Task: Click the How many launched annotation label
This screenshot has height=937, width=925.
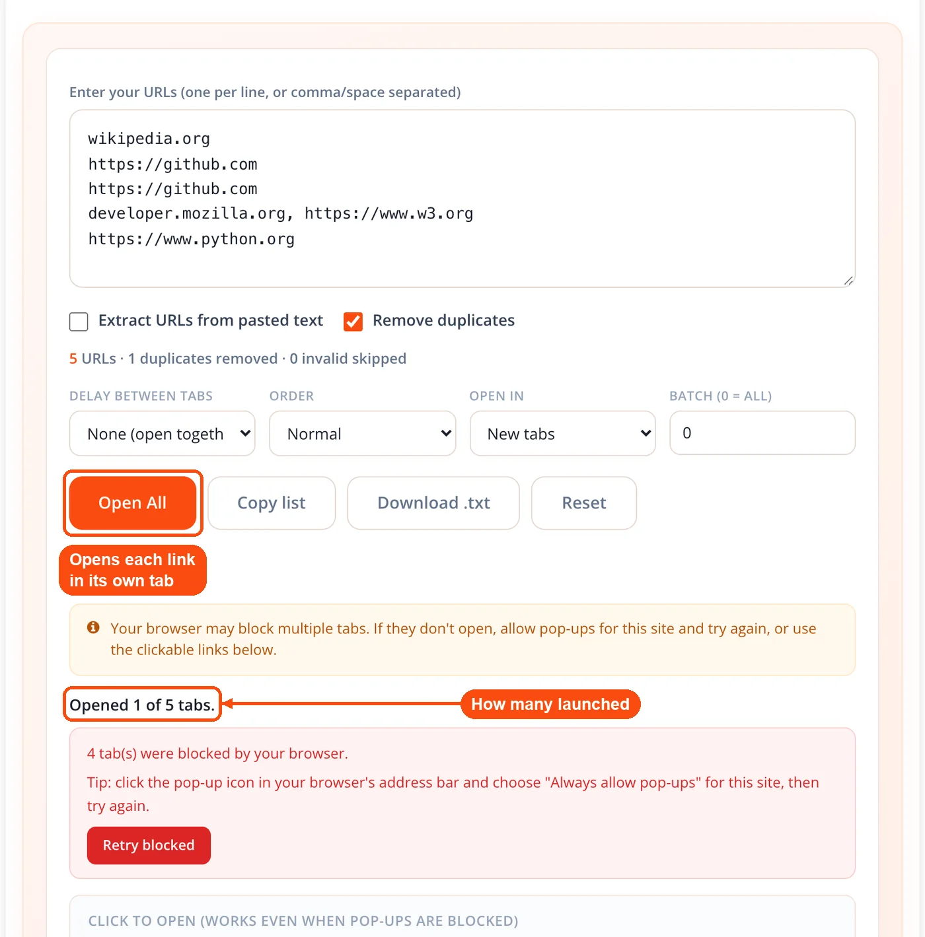Action: click(x=550, y=705)
